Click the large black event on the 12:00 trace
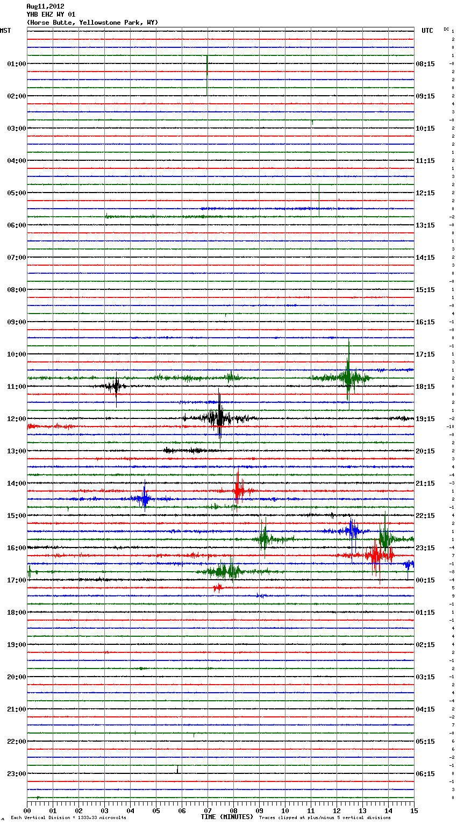Image resolution: width=457 pixels, height=825 pixels. coord(219,418)
